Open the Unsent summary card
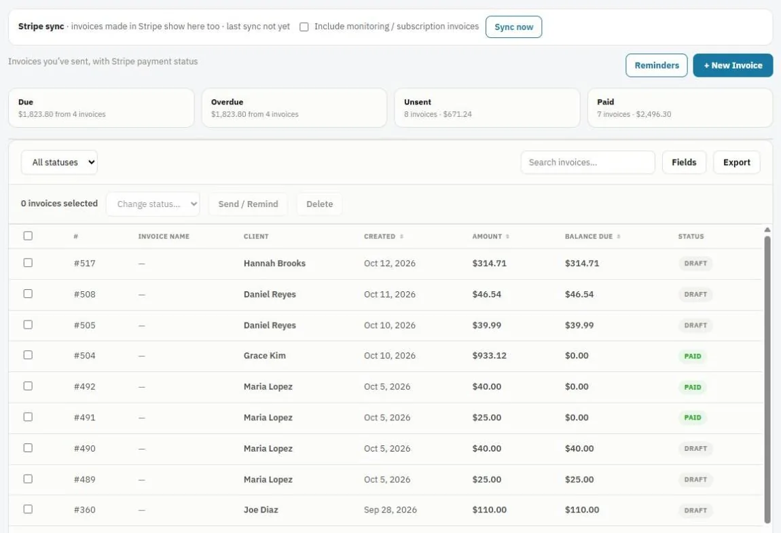This screenshot has height=533, width=781. click(487, 107)
